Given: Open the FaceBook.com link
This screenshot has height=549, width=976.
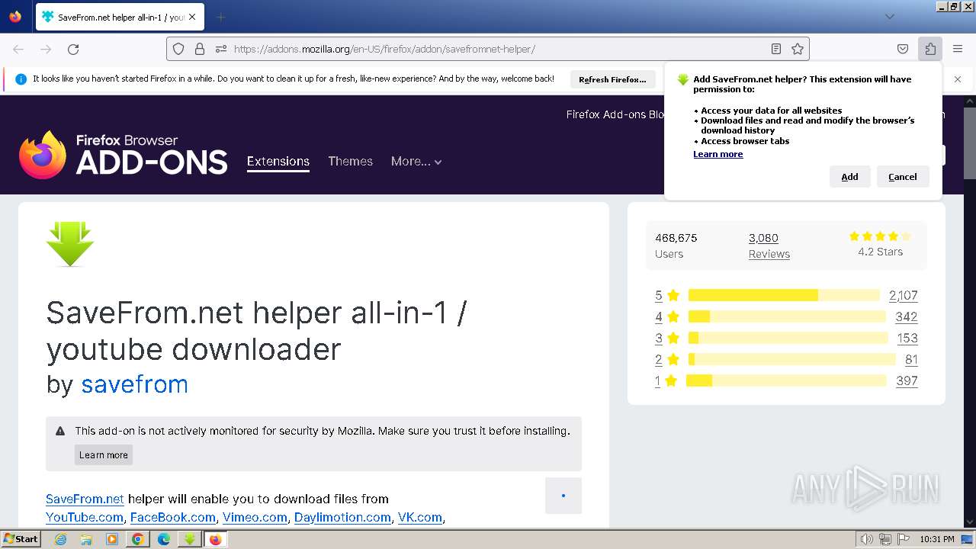Looking at the screenshot, I should 173,517.
